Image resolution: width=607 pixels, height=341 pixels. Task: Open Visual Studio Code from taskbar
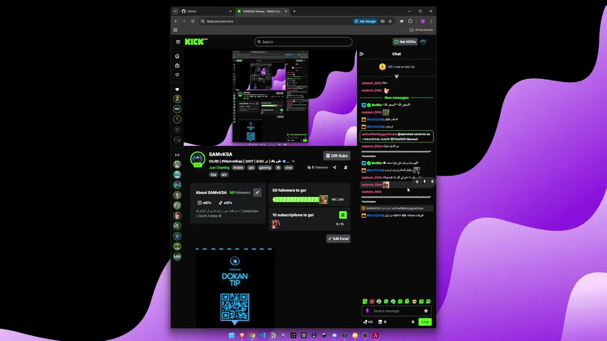coord(262,335)
